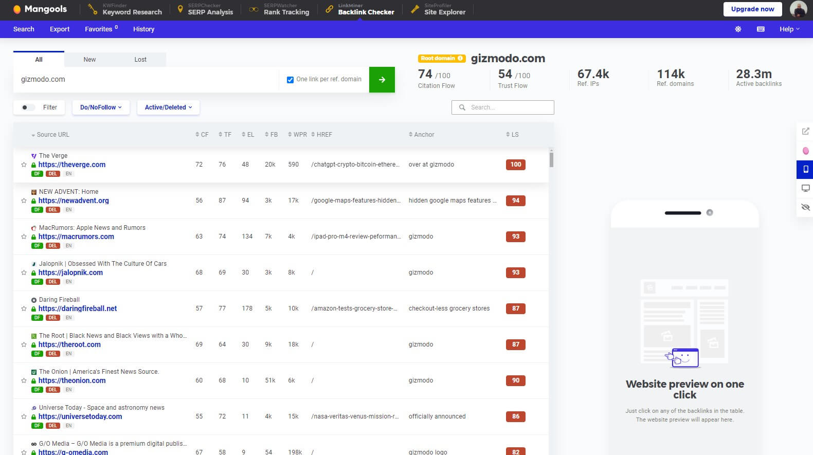813x455 pixels.
Task: Sort by WPR column
Action: [297, 135]
